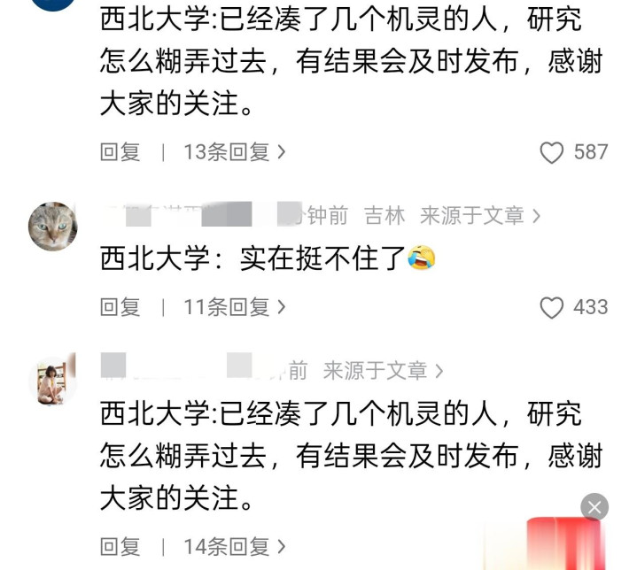Like the comment with 587 likes
The image size is (637, 570).
pyautogui.click(x=551, y=152)
